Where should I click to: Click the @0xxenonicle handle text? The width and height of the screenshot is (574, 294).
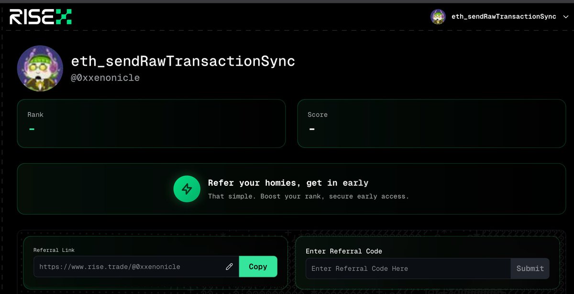point(105,78)
